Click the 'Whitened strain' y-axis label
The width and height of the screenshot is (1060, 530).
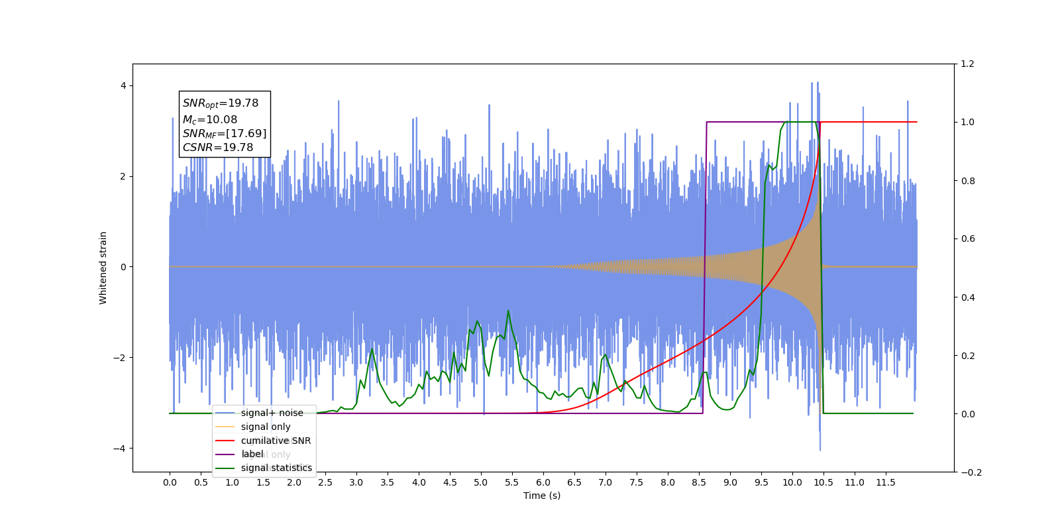click(103, 268)
